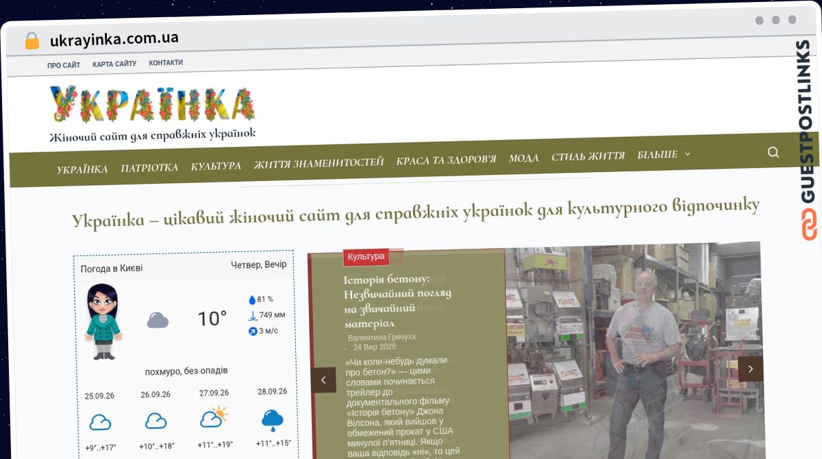Click the cloud forecast icon for 25.09.26

[100, 421]
